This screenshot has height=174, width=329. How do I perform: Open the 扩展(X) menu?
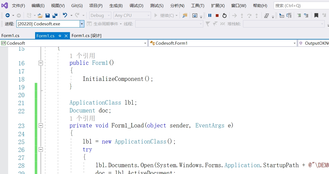[218, 6]
